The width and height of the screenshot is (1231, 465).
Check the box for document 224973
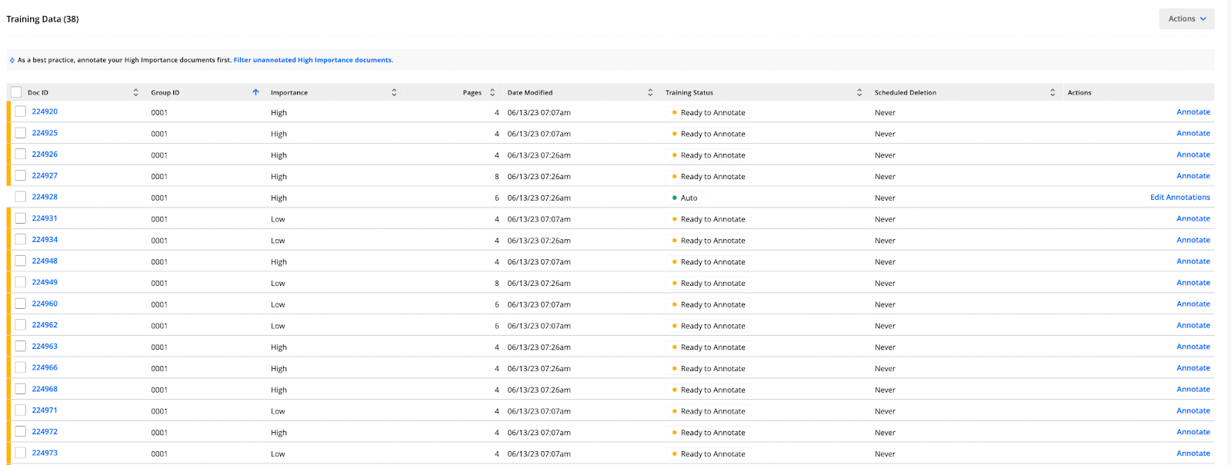[21, 453]
